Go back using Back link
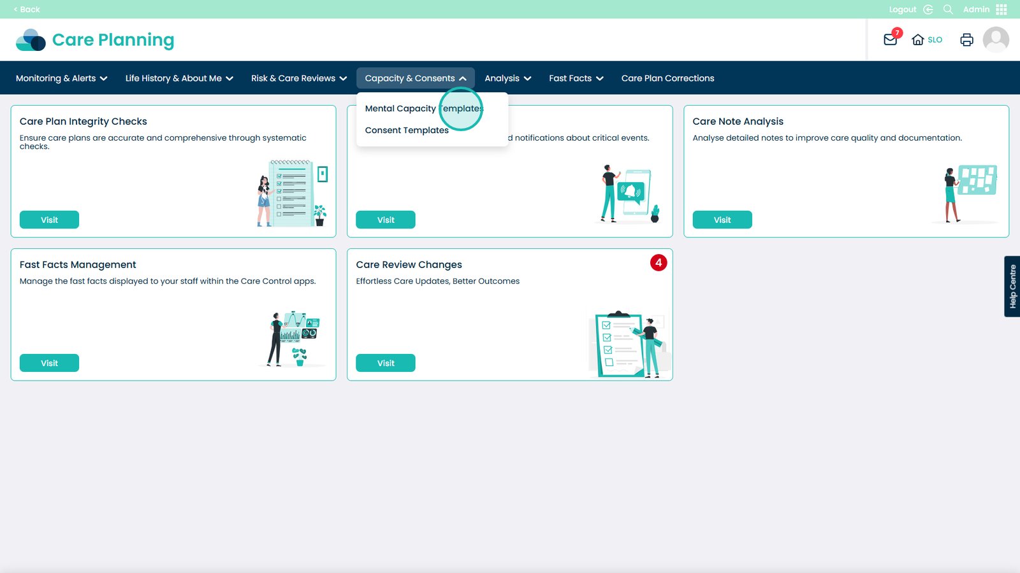Screen dimensions: 1020x573 click(x=27, y=10)
